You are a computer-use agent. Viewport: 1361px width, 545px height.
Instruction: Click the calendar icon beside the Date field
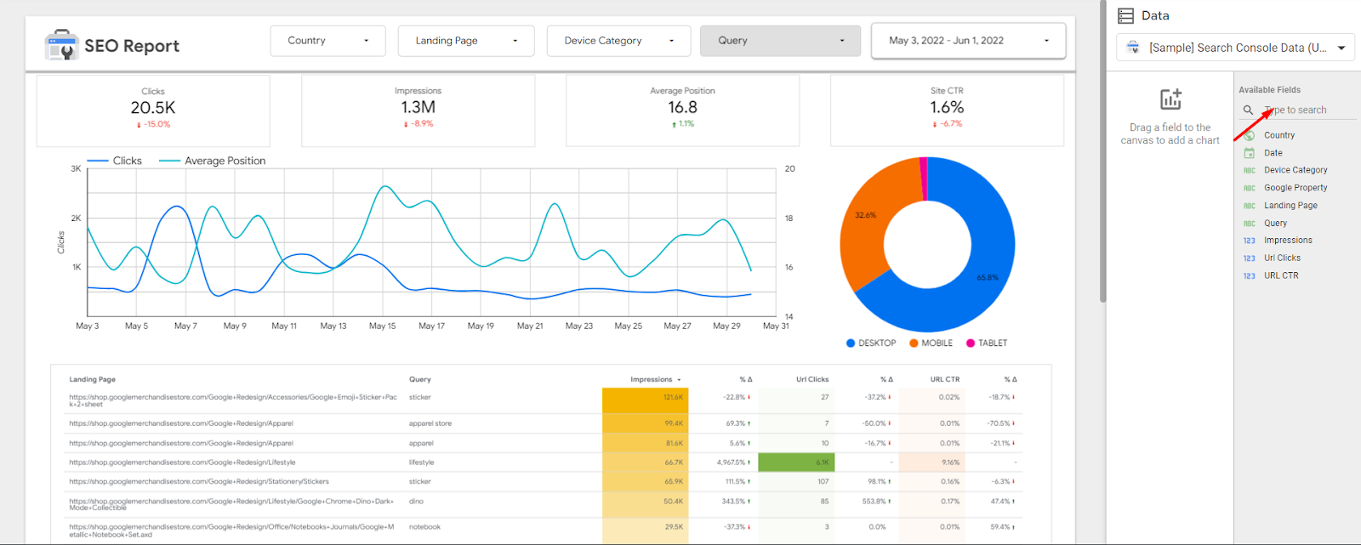click(1249, 153)
